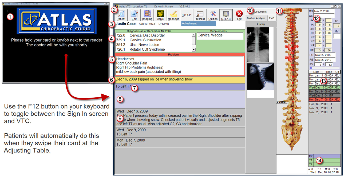344x177 pixels.
Task: Open the Mon Dec 7, 2009 visit note
Action: (x=180, y=142)
